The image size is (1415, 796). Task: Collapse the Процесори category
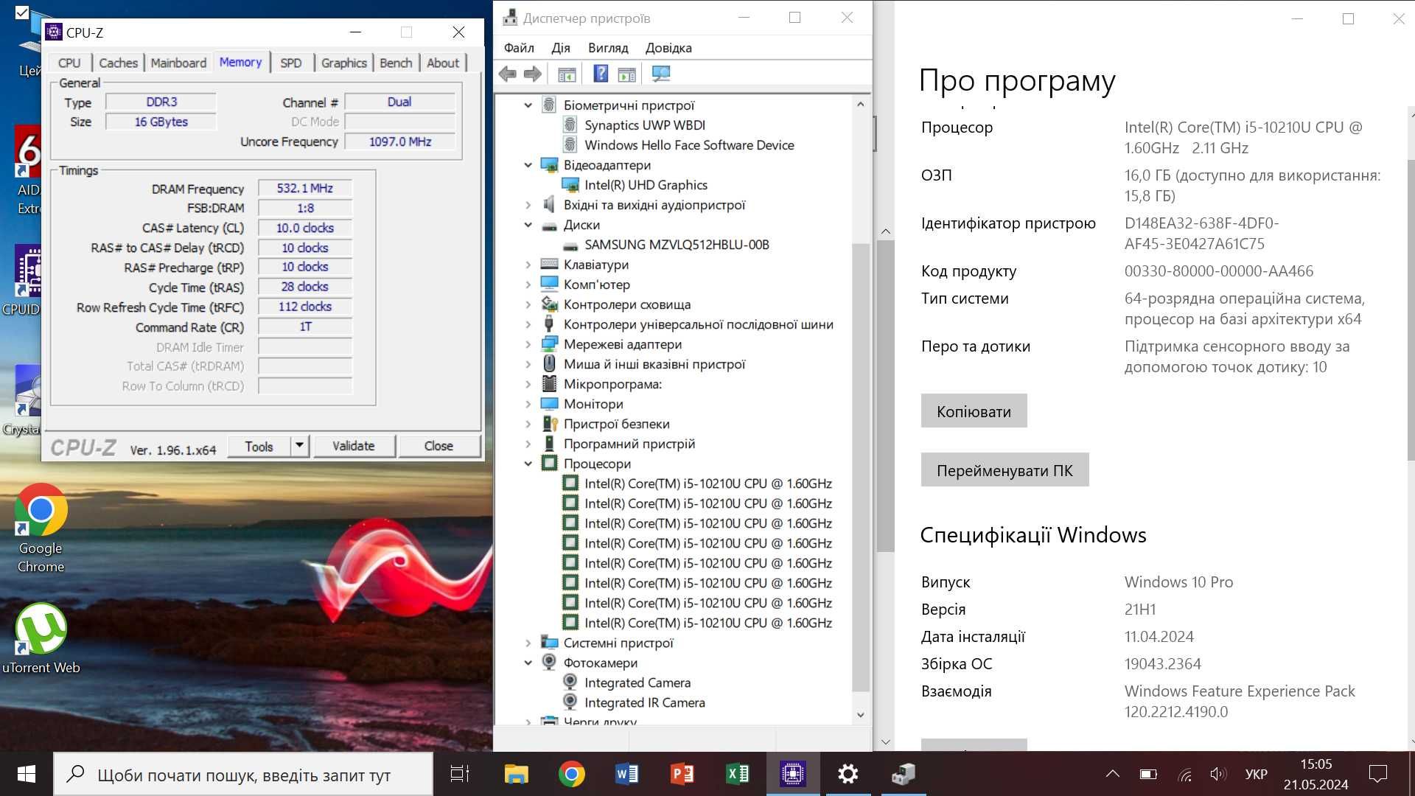528,464
